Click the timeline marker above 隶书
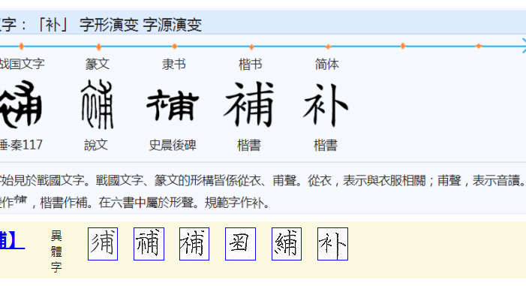Image resolution: width=526 pixels, height=286 pixels. [x=174, y=47]
